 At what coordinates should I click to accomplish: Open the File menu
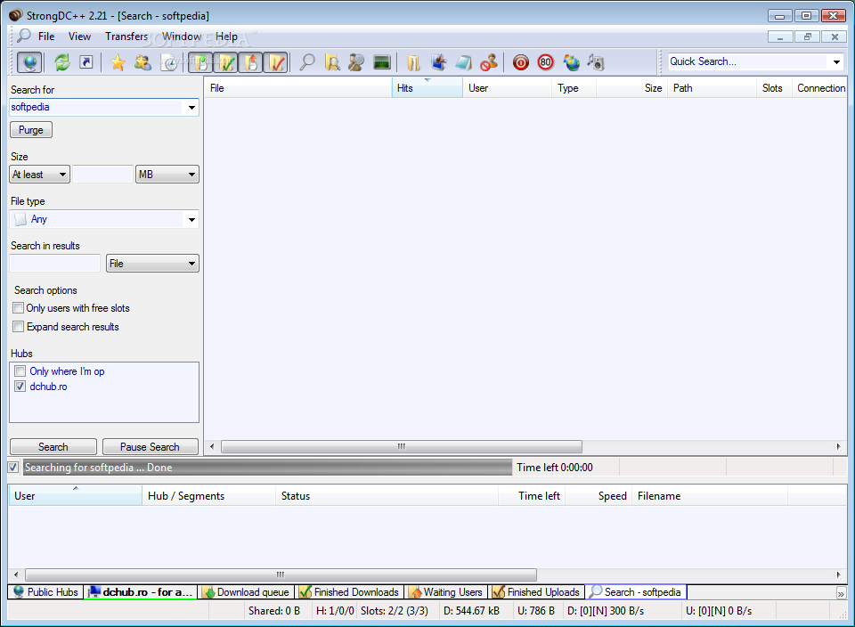point(46,37)
